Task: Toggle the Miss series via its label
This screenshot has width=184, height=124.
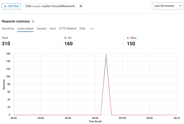Action: click(133, 38)
